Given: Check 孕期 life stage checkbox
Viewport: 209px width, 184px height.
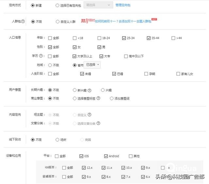Looking at the screenshot, I should click(146, 74).
